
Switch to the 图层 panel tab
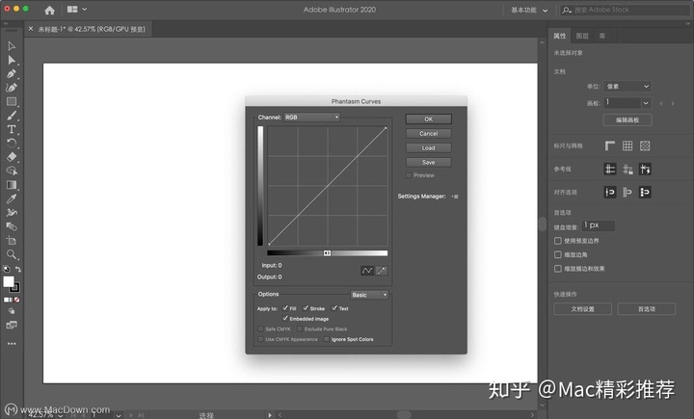(582, 36)
